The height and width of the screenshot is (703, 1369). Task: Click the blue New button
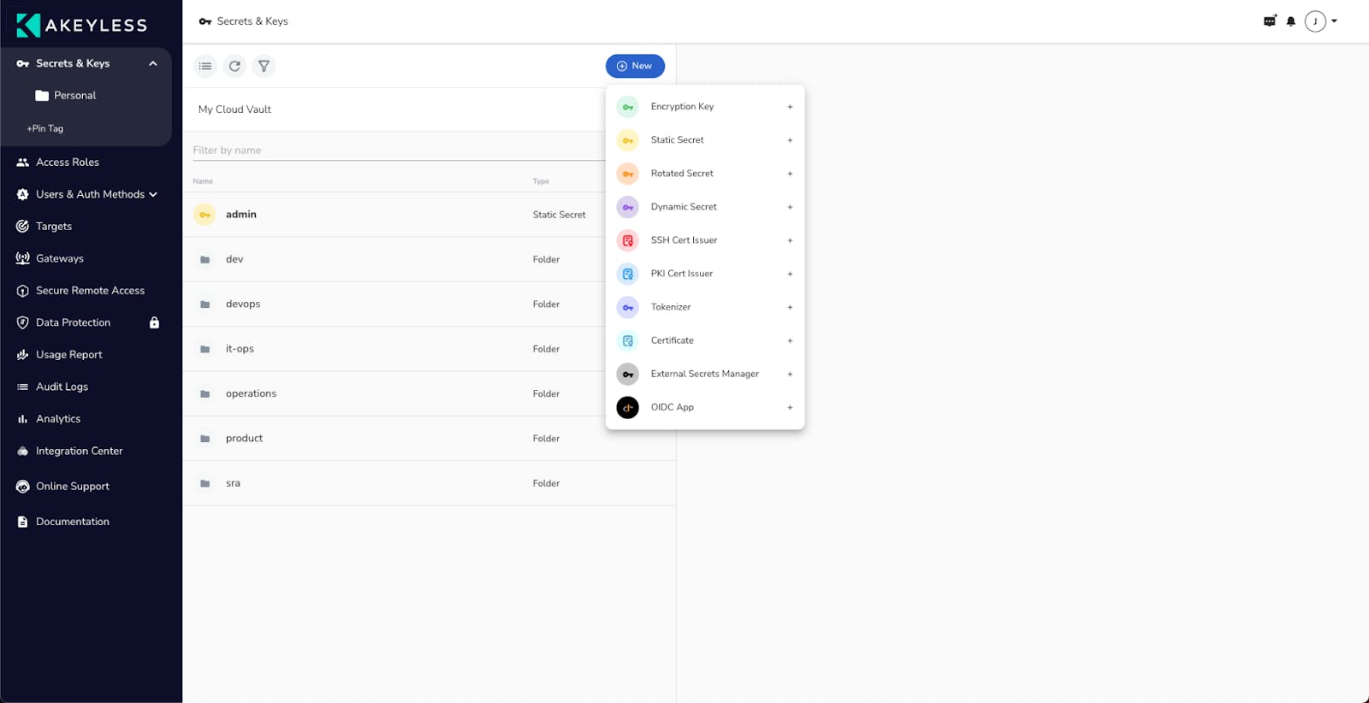pos(635,66)
